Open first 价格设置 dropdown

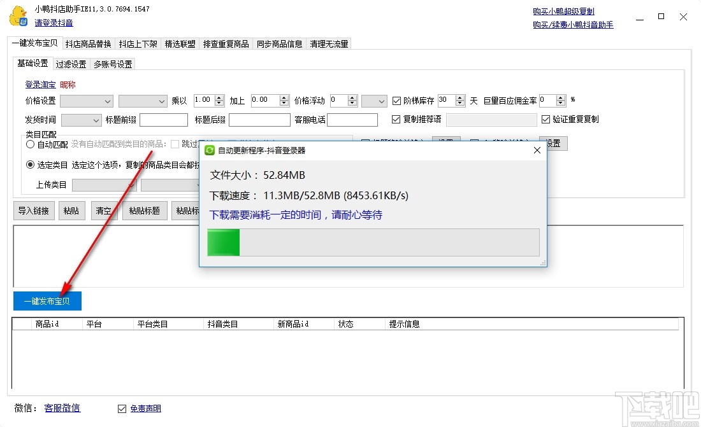pos(86,101)
